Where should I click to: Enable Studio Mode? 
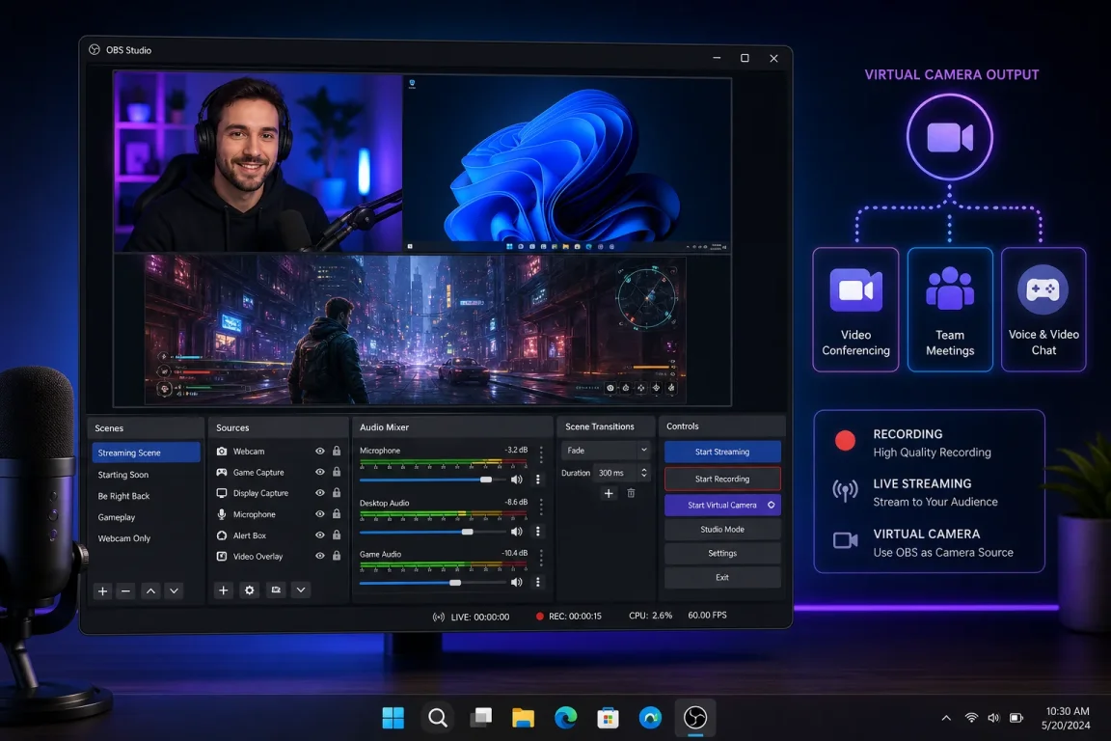[x=722, y=529]
